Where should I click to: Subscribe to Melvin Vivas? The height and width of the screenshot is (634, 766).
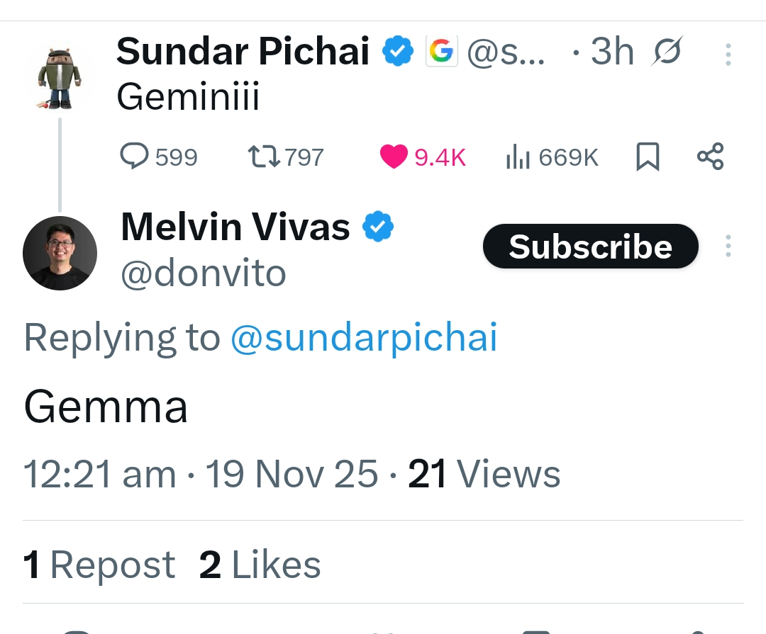[591, 246]
